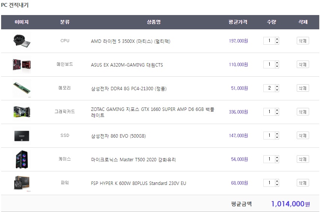
Task: Click the 51,000원 memory price
Action: [239, 88]
